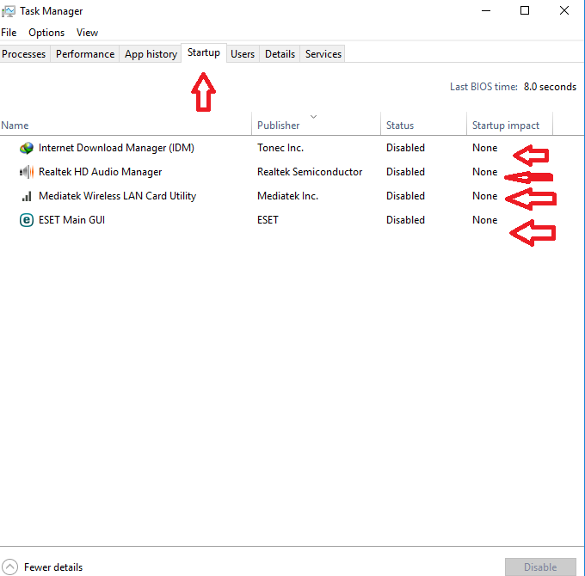Sort by the Publisher column header
Viewport: 585px width, 576px height.
point(316,126)
